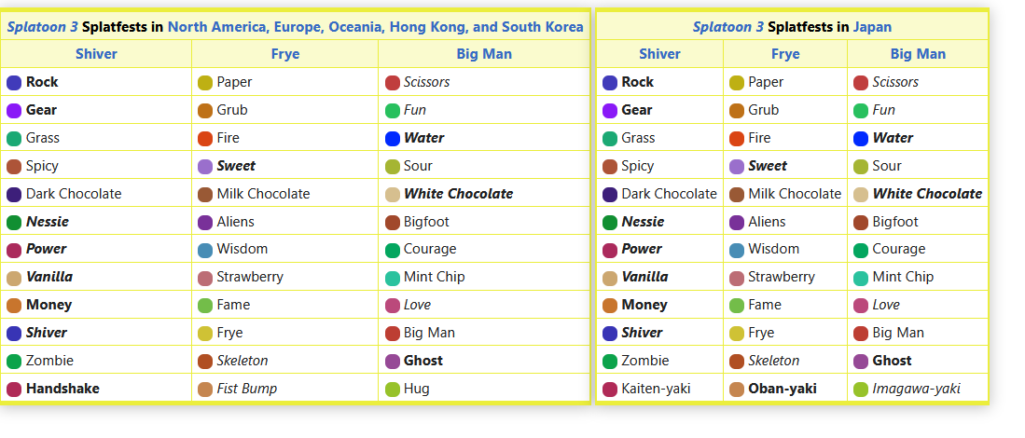Viewport: 1025px width, 438px height.
Task: Click Splatoon 3 link in Japan table title
Action: [722, 27]
